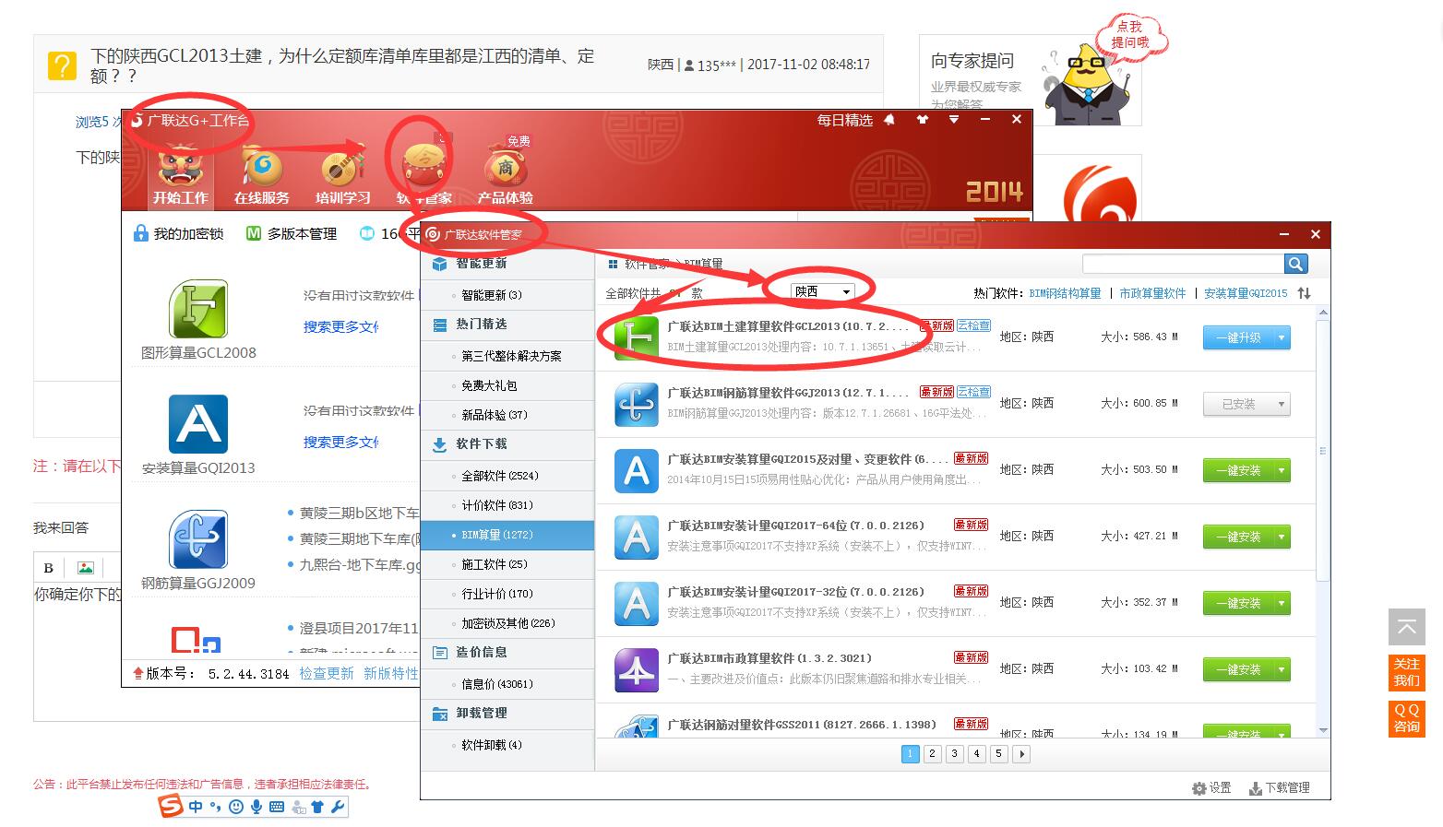
Task: Select 智能更新 (3) in software manager sidebar
Action: 507,295
